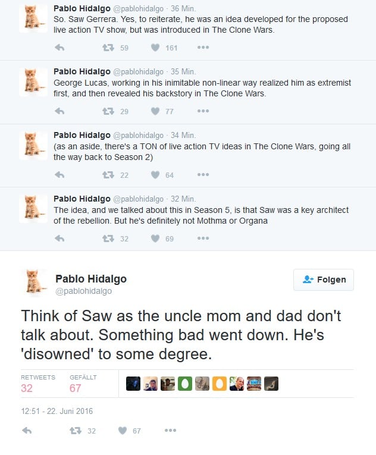This screenshot has height=455, width=376.
Task: Open the orange egg avatar liker profile
Action: [x=220, y=384]
